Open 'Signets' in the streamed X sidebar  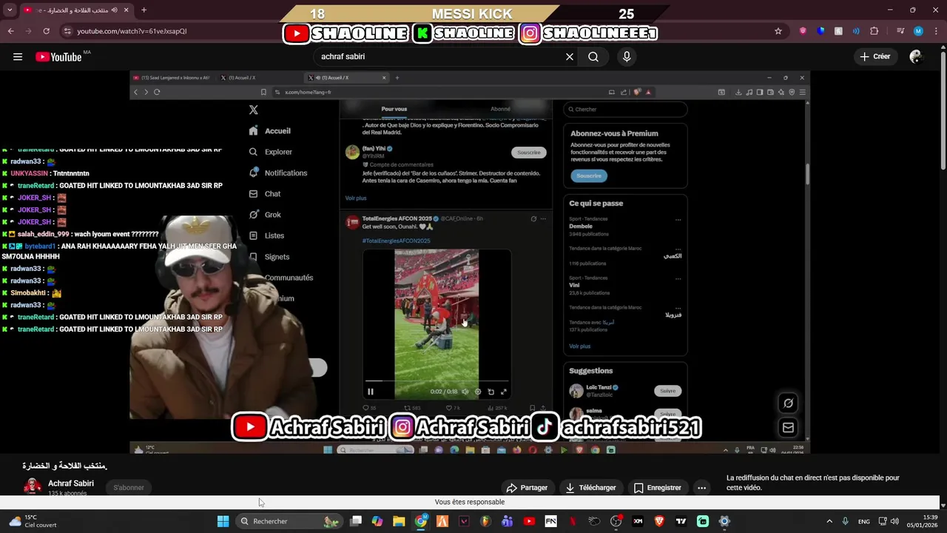pos(269,257)
